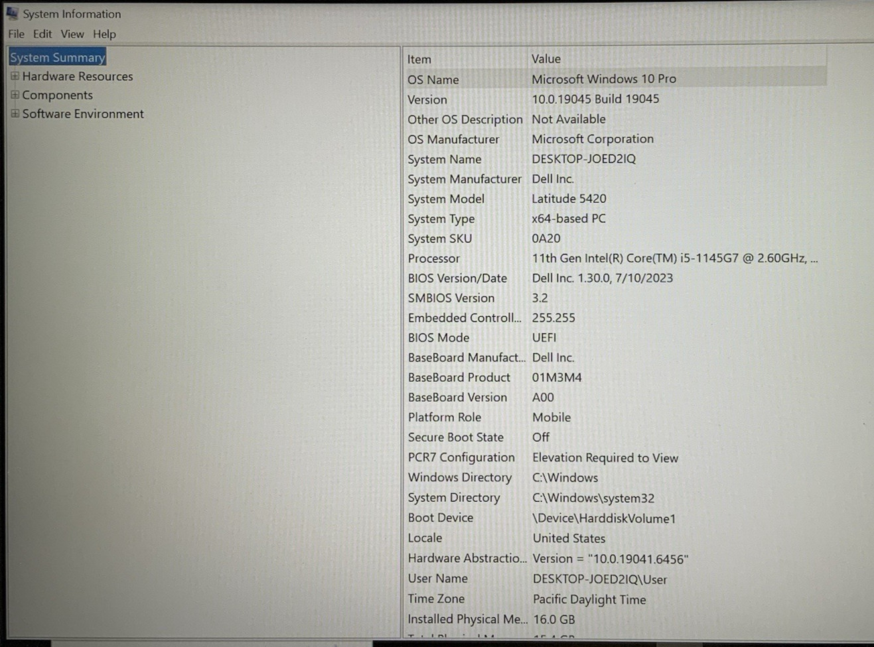Screen dimensions: 874x647
Task: Select System Summary in the tree
Action: click(x=57, y=58)
